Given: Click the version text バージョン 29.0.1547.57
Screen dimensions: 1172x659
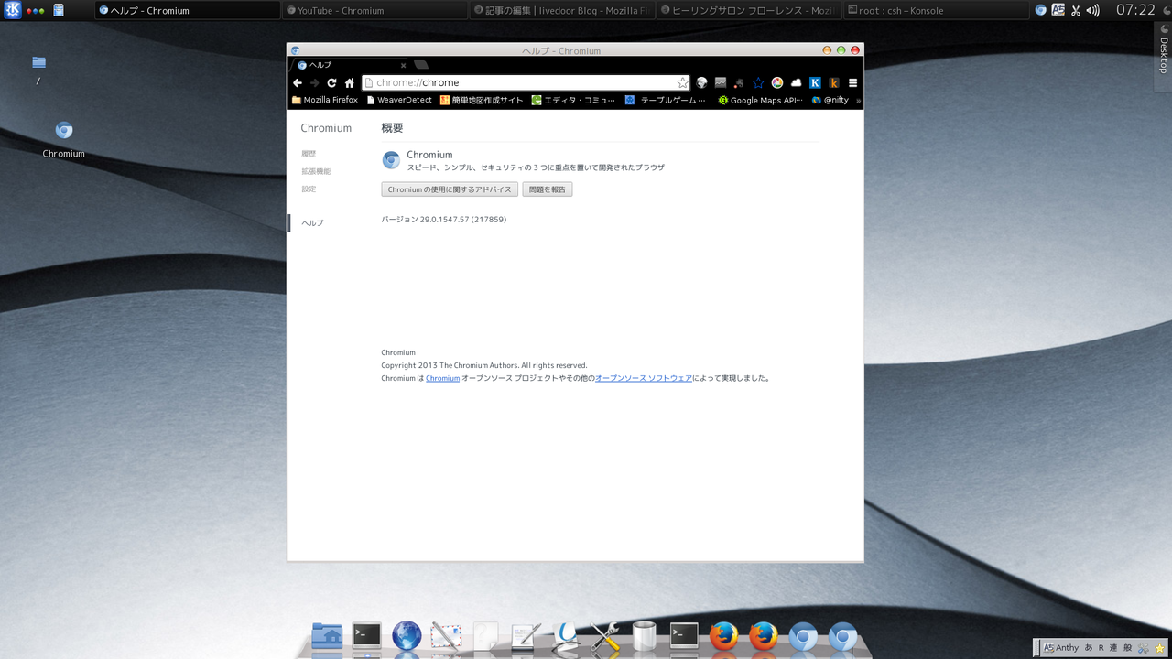Looking at the screenshot, I should (x=443, y=220).
